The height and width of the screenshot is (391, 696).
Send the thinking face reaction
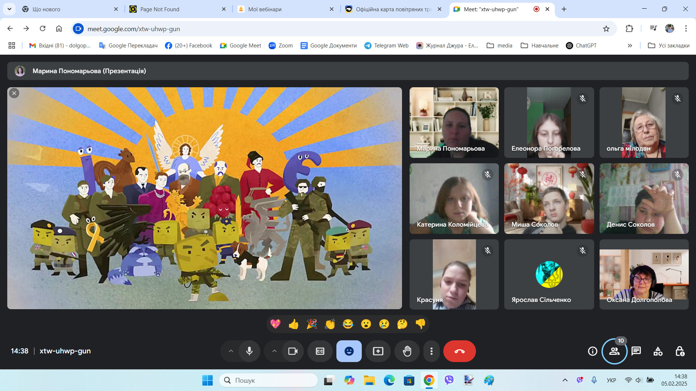402,324
